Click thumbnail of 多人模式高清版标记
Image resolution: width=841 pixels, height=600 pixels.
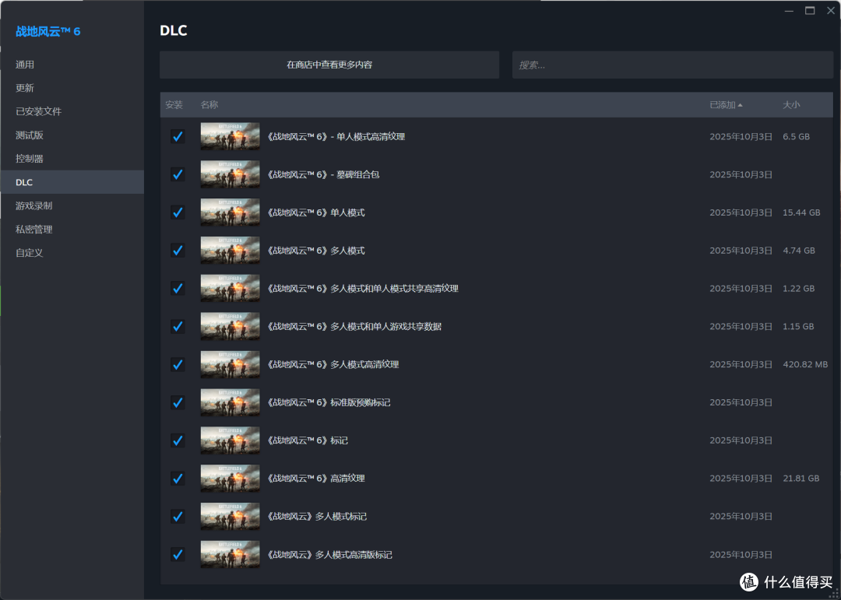(x=230, y=554)
